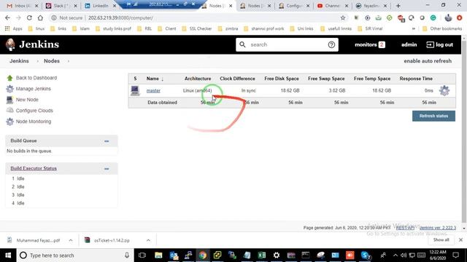
Task: Collapse the Build Queue panel
Action: coord(107,141)
